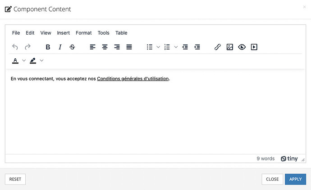Toggle strikethrough formatting
Viewport: 311px width, 190px height.
[x=72, y=47]
